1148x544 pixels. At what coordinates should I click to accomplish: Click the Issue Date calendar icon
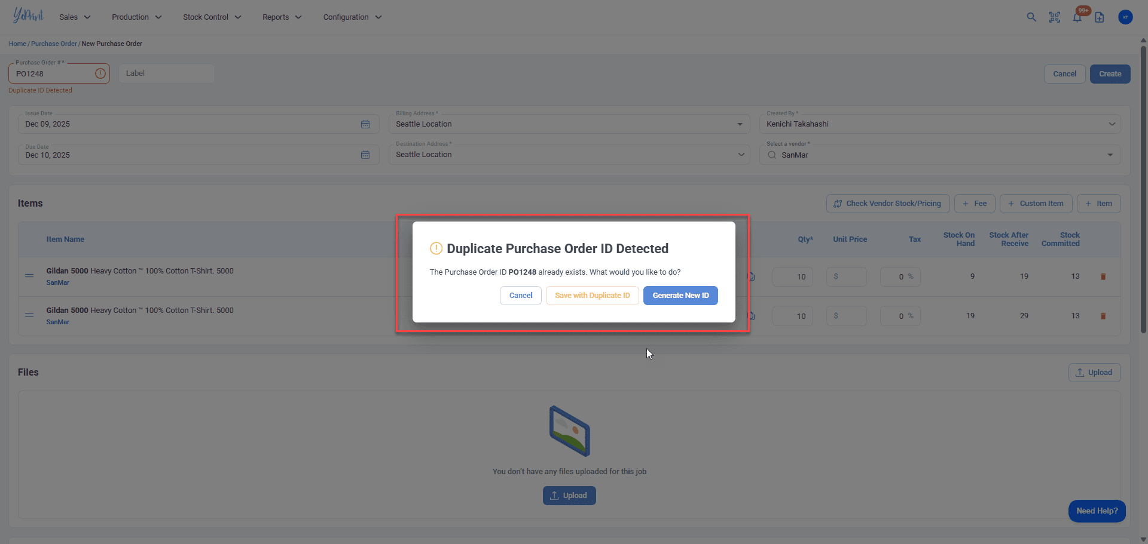click(x=365, y=124)
